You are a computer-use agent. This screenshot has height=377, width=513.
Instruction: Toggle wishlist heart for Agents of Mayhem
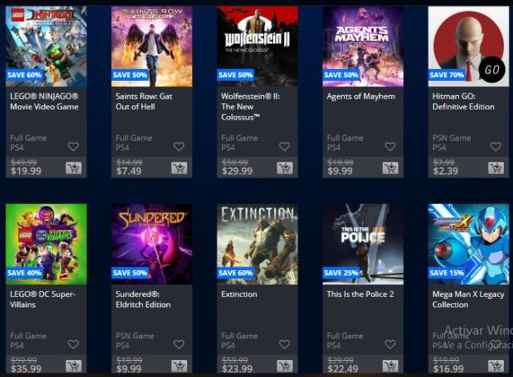(390, 146)
